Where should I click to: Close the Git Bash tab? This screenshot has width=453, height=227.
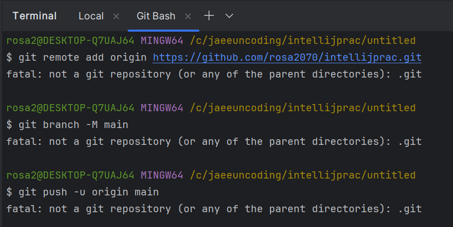tap(188, 16)
